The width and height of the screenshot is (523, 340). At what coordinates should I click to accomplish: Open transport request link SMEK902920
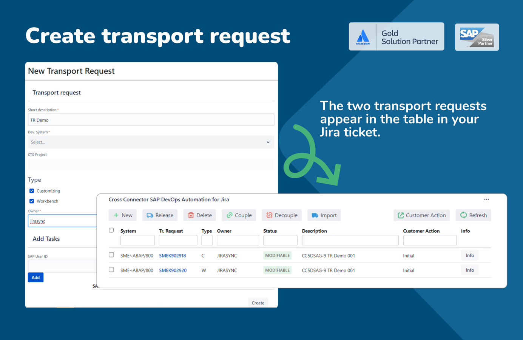coord(173,270)
